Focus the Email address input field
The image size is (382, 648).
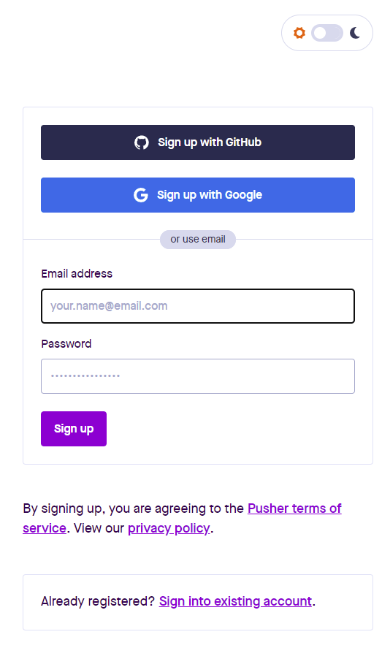click(x=198, y=306)
